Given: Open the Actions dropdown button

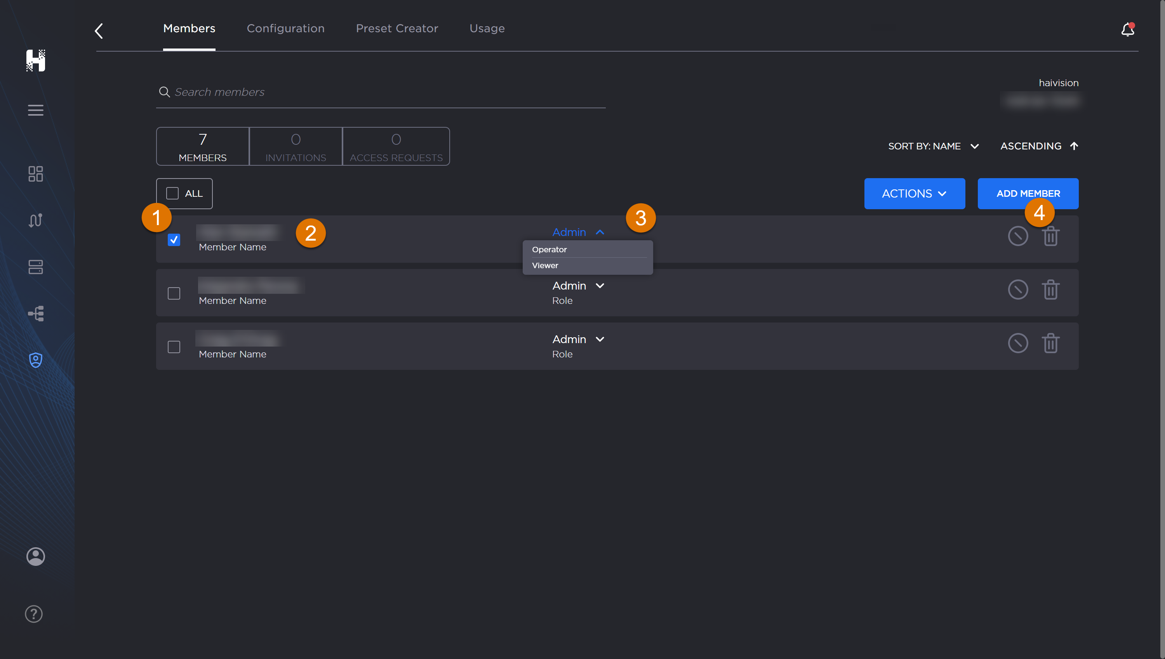Looking at the screenshot, I should (914, 194).
